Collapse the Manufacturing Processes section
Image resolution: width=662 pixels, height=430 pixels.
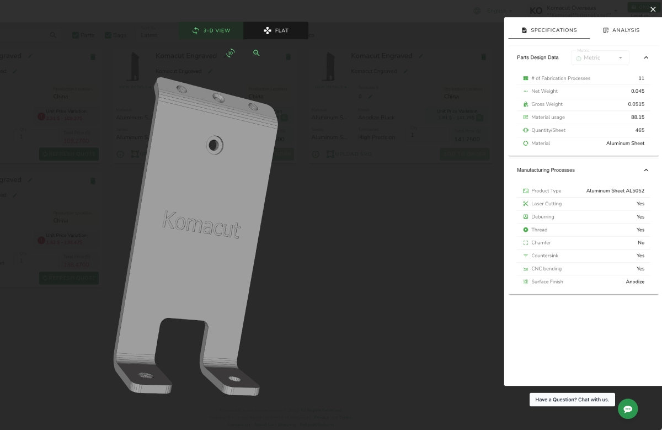click(x=646, y=170)
